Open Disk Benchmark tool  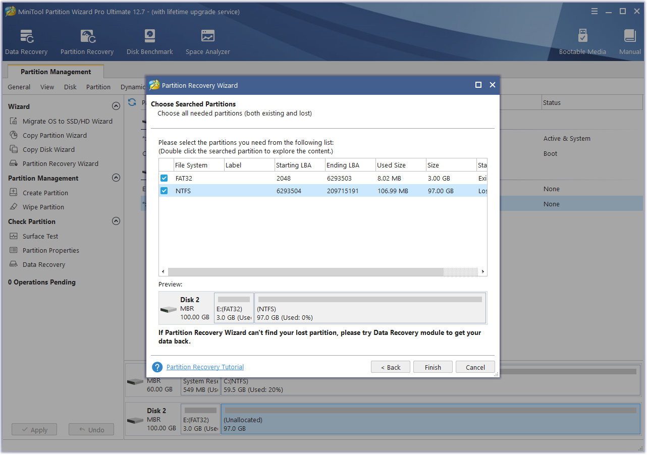click(x=150, y=42)
